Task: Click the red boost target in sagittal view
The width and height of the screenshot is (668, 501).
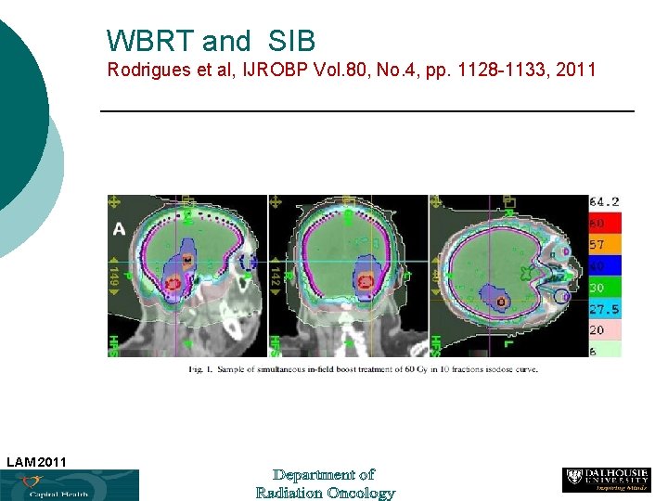Action: 173,283
